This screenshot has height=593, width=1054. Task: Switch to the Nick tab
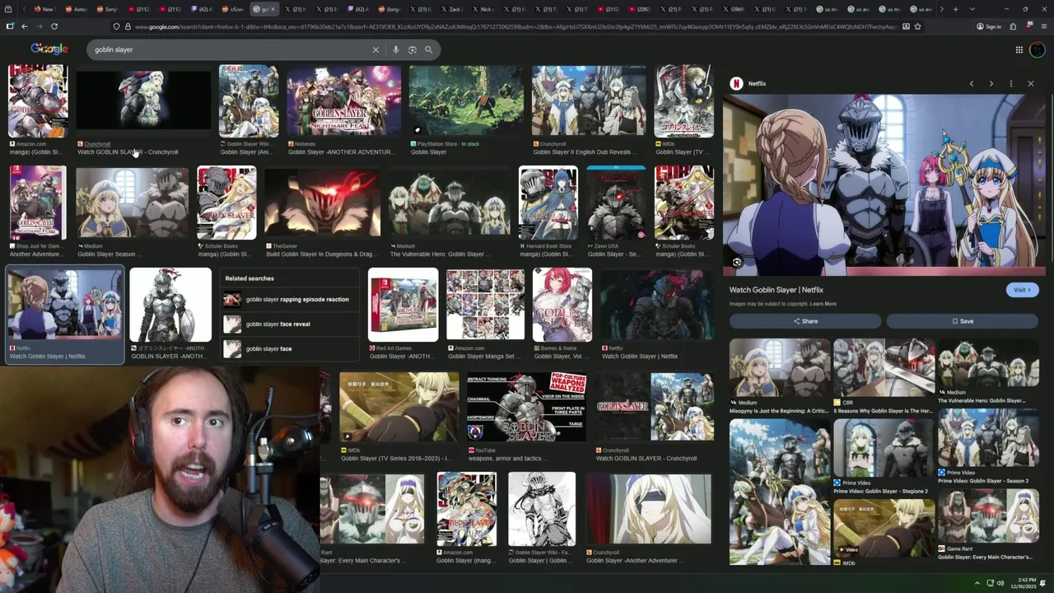tap(483, 9)
